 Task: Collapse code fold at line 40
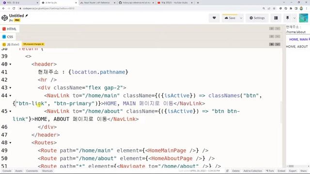click(10, 64)
